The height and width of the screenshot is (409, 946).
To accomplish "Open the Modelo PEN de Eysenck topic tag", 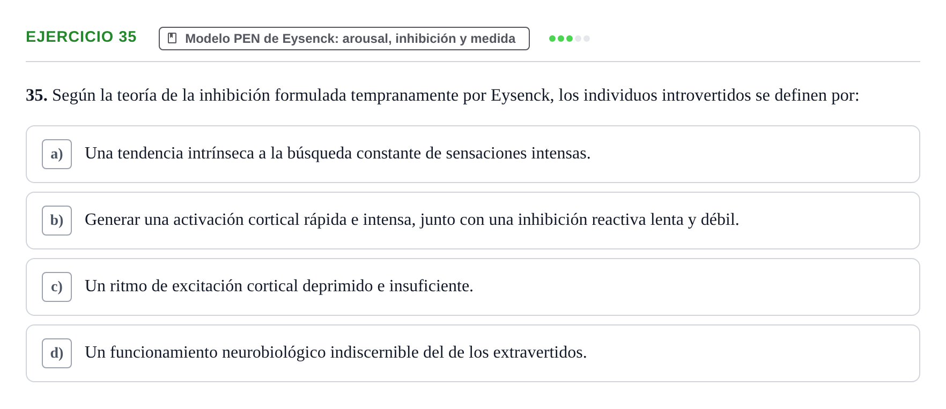I will 344,39.
